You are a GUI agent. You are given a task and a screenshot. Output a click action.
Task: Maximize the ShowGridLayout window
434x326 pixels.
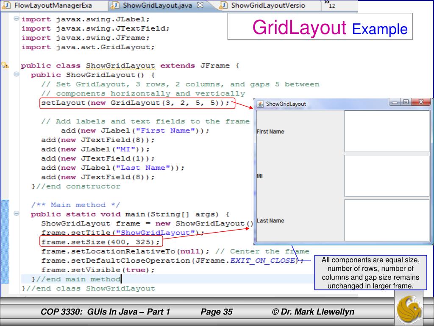pyautogui.click(x=406, y=102)
